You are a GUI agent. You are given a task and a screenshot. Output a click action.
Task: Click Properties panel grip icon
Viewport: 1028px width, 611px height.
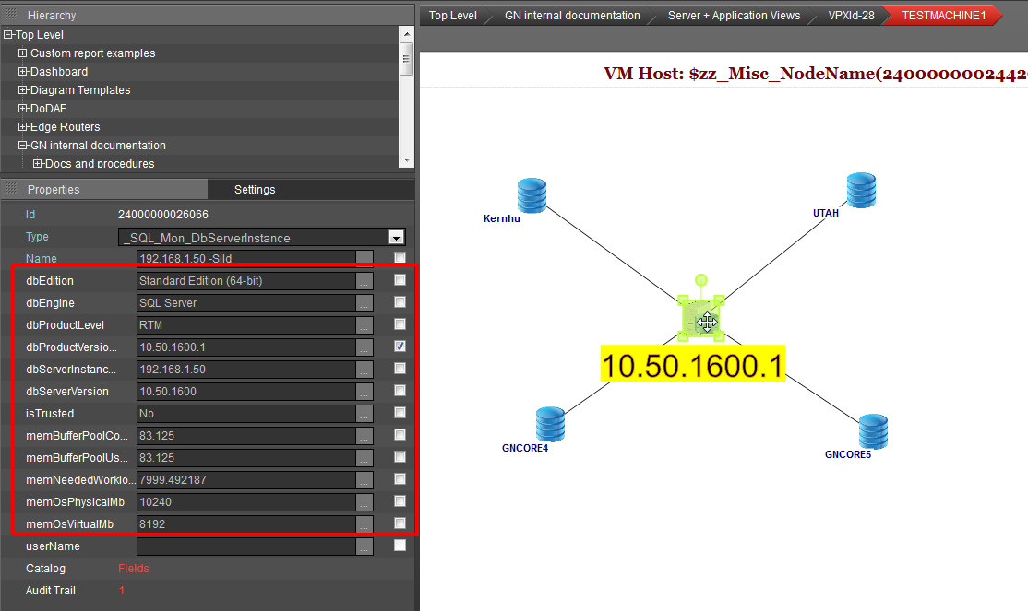pyautogui.click(x=12, y=189)
